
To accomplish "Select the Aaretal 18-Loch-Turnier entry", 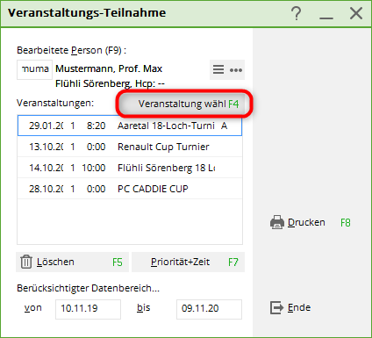I will pos(130,126).
